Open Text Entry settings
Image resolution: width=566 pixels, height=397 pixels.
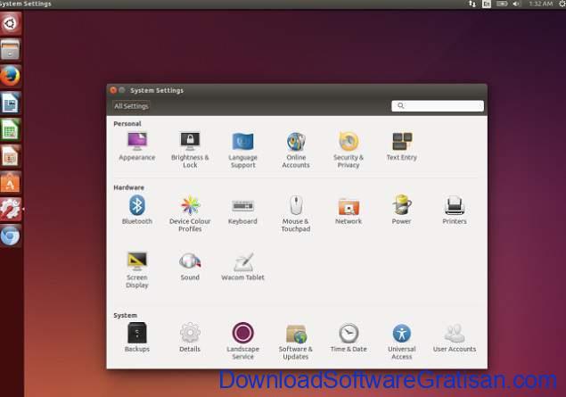tap(401, 146)
